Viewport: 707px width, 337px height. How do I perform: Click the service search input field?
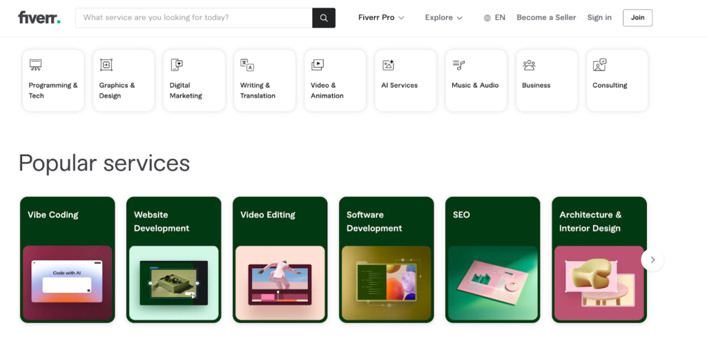pos(195,18)
